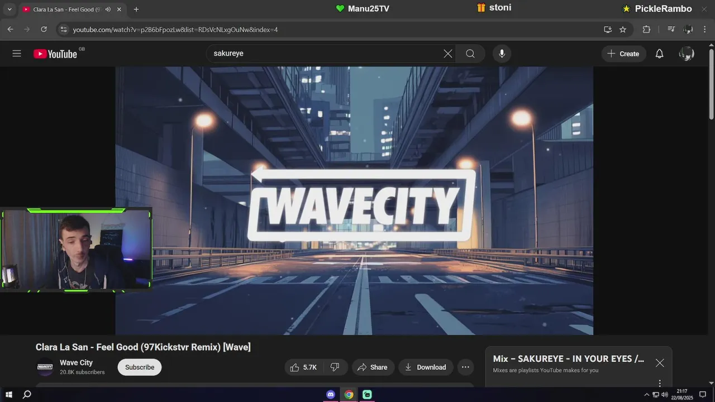This screenshot has width=715, height=402.
Task: Open a new browser tab
Action: [x=136, y=9]
